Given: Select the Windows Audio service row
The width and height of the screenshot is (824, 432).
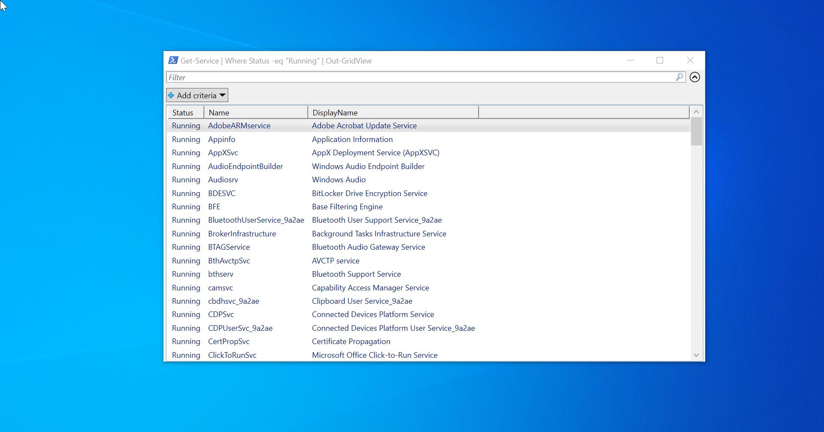Looking at the screenshot, I should [300, 180].
